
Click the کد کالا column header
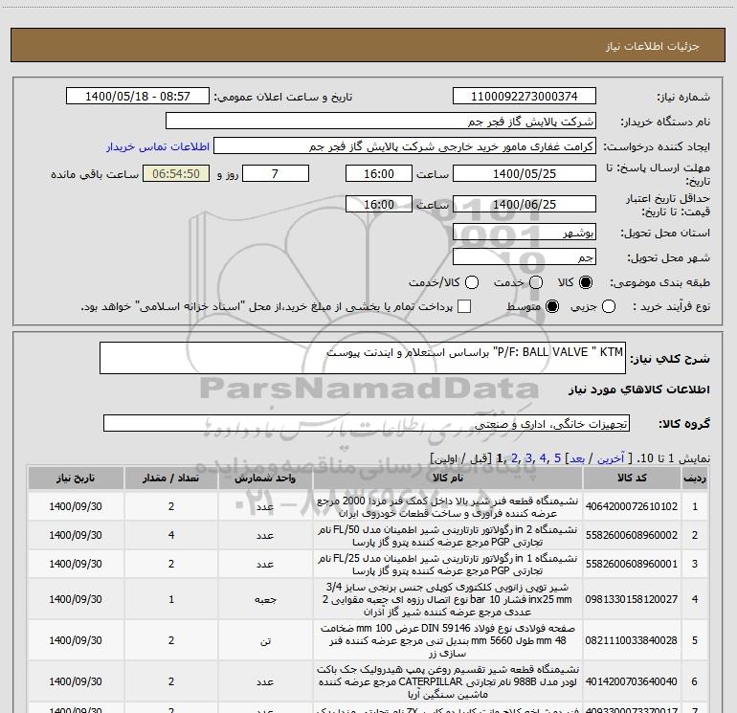pyautogui.click(x=632, y=478)
